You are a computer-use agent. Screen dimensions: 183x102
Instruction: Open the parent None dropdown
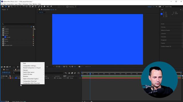[74, 78]
